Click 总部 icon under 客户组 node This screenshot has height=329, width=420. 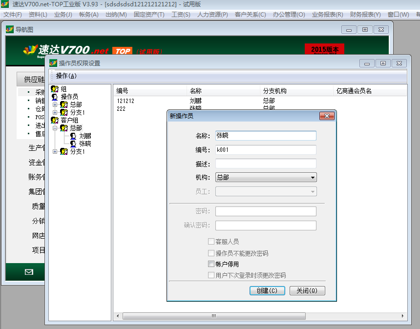pyautogui.click(x=64, y=128)
